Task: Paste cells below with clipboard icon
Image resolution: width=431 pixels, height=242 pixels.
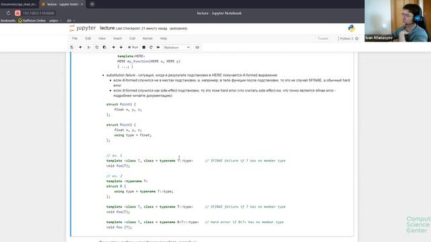Action: (x=104, y=47)
